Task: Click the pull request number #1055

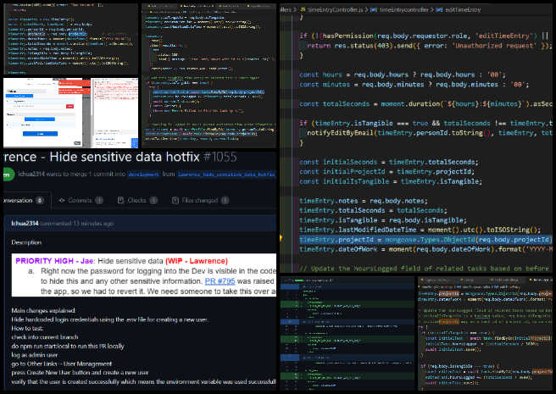Action: tap(220, 157)
